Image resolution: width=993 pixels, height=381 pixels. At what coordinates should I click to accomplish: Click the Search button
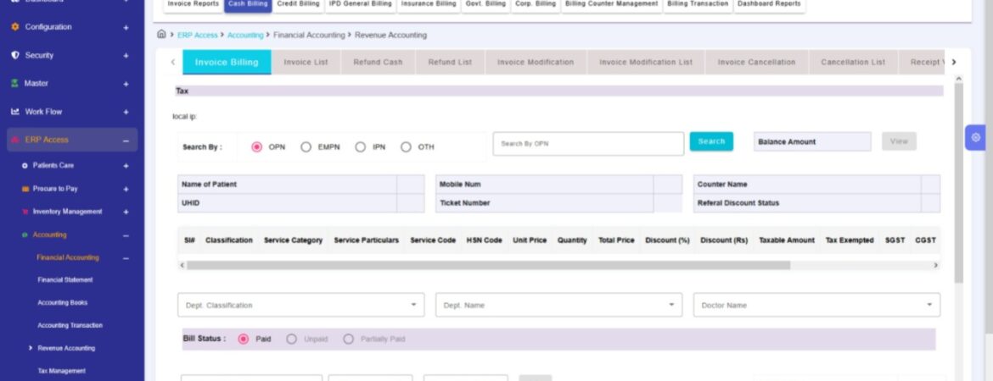coord(711,141)
